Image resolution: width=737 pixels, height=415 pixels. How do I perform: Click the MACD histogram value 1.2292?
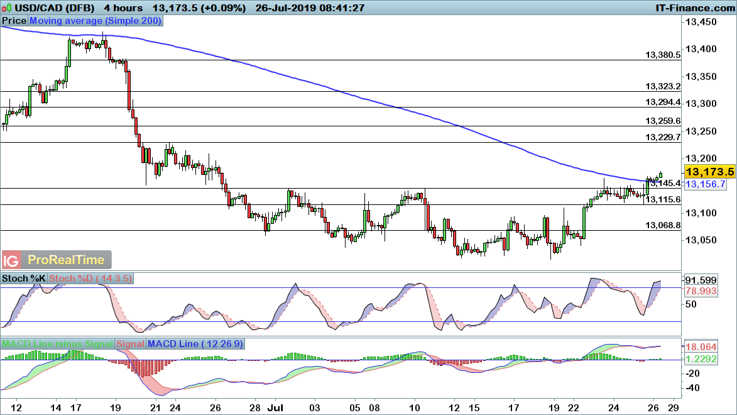coord(701,359)
